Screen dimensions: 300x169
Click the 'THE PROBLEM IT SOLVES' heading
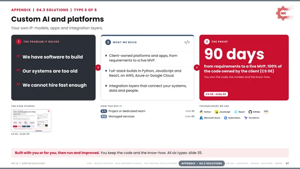tap(41, 42)
